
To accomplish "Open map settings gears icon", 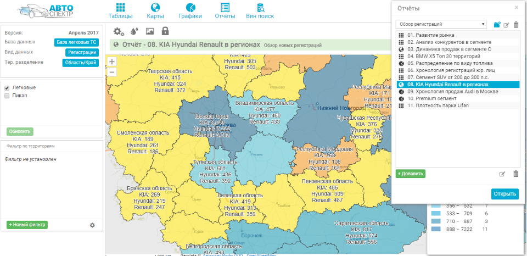I will pyautogui.click(x=119, y=32).
